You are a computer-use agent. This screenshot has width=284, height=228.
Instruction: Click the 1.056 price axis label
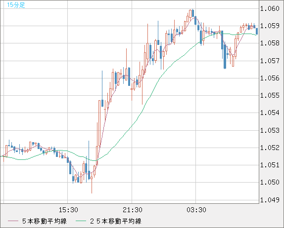(x=270, y=78)
